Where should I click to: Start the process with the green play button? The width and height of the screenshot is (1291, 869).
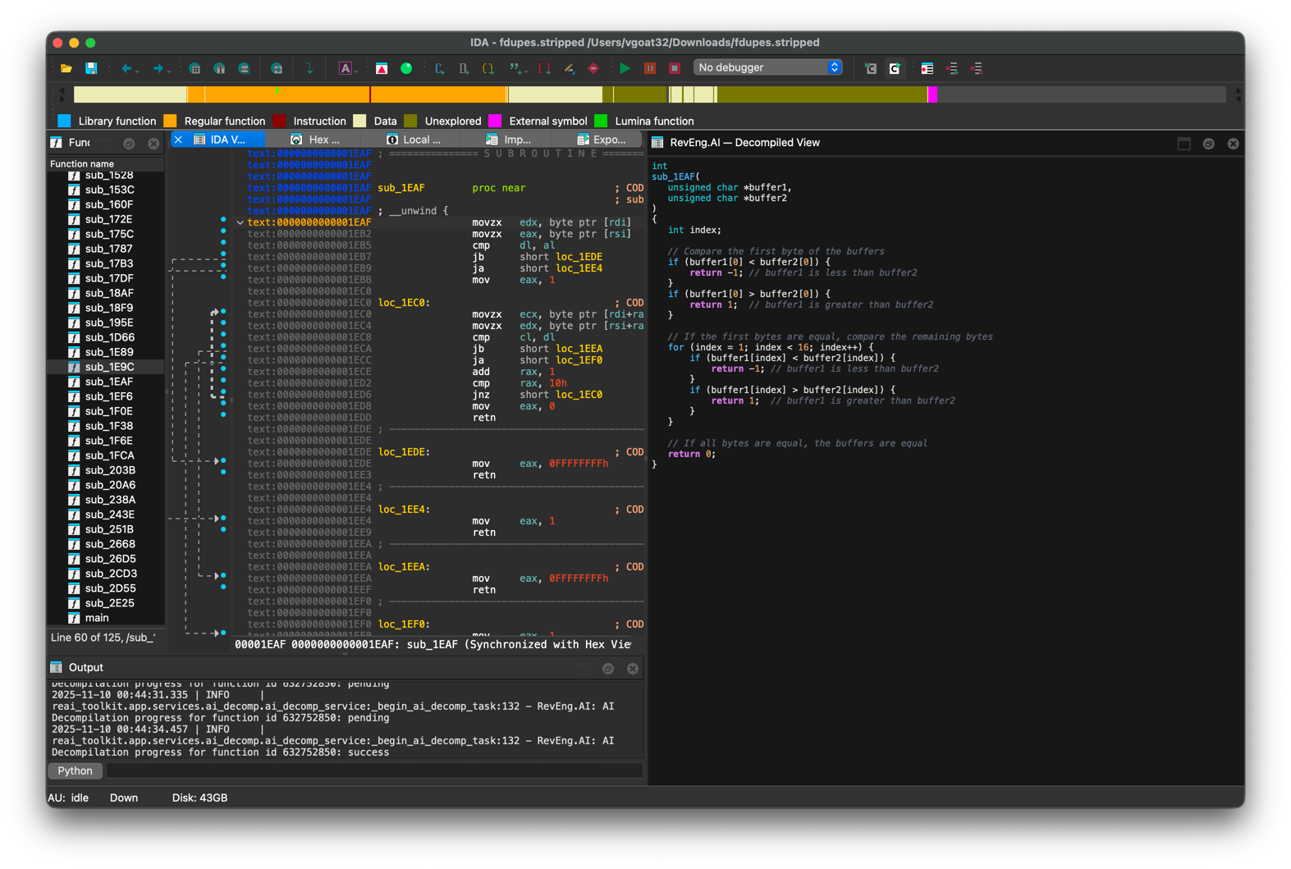[x=625, y=68]
